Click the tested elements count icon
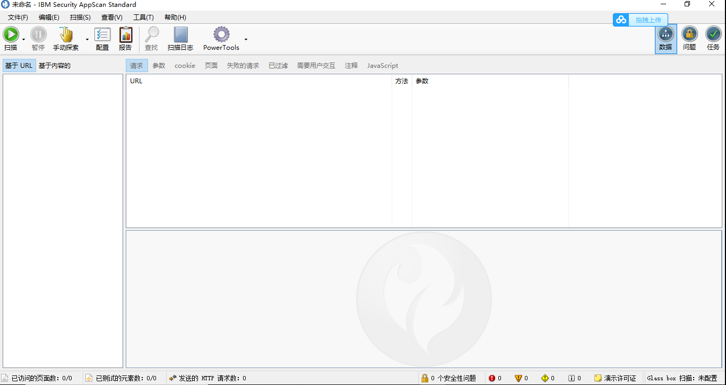Viewport: 726px width, 385px height. click(x=89, y=378)
